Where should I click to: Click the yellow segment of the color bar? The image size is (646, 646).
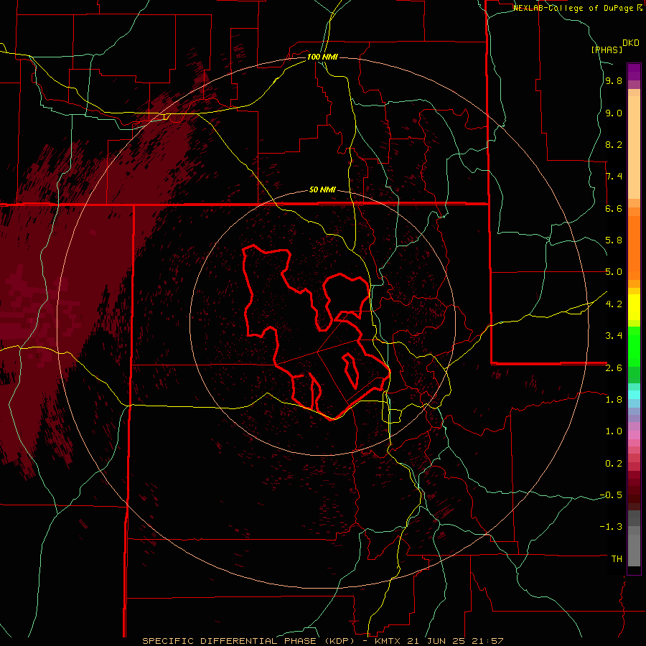click(x=634, y=307)
